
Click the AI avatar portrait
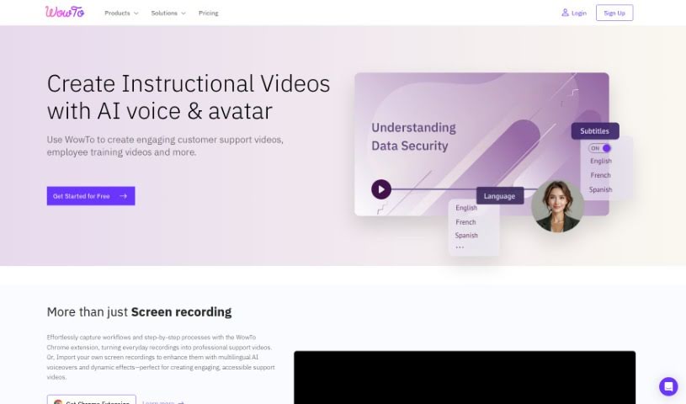coord(557,206)
